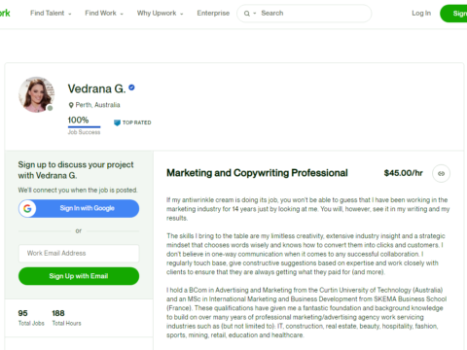
Task: Click the copy profile link icon
Action: tap(441, 173)
